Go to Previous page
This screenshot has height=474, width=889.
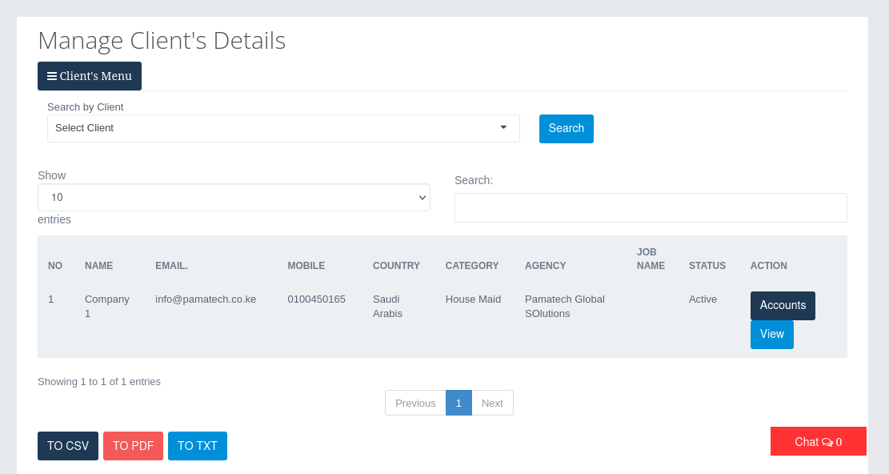point(415,403)
